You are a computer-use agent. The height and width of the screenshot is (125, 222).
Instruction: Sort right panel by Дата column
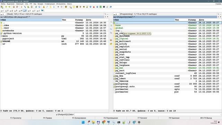[x=202, y=20]
